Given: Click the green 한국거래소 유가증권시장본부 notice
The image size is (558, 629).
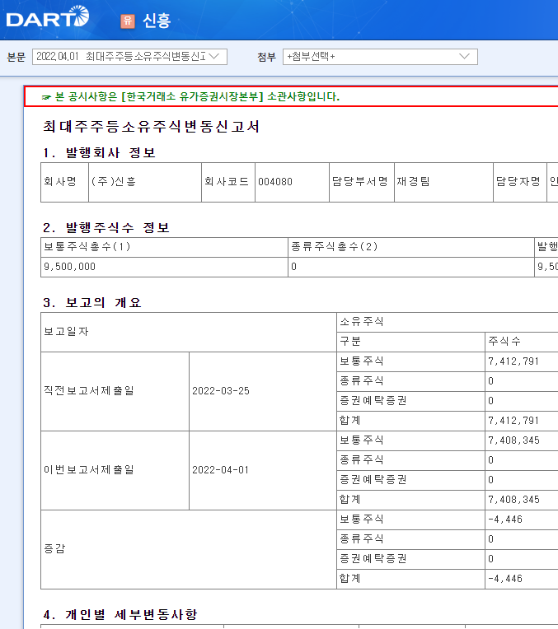Looking at the screenshot, I should (x=191, y=96).
